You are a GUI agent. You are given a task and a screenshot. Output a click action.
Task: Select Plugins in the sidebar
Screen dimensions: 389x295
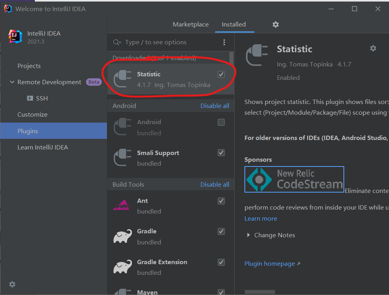tap(53, 131)
